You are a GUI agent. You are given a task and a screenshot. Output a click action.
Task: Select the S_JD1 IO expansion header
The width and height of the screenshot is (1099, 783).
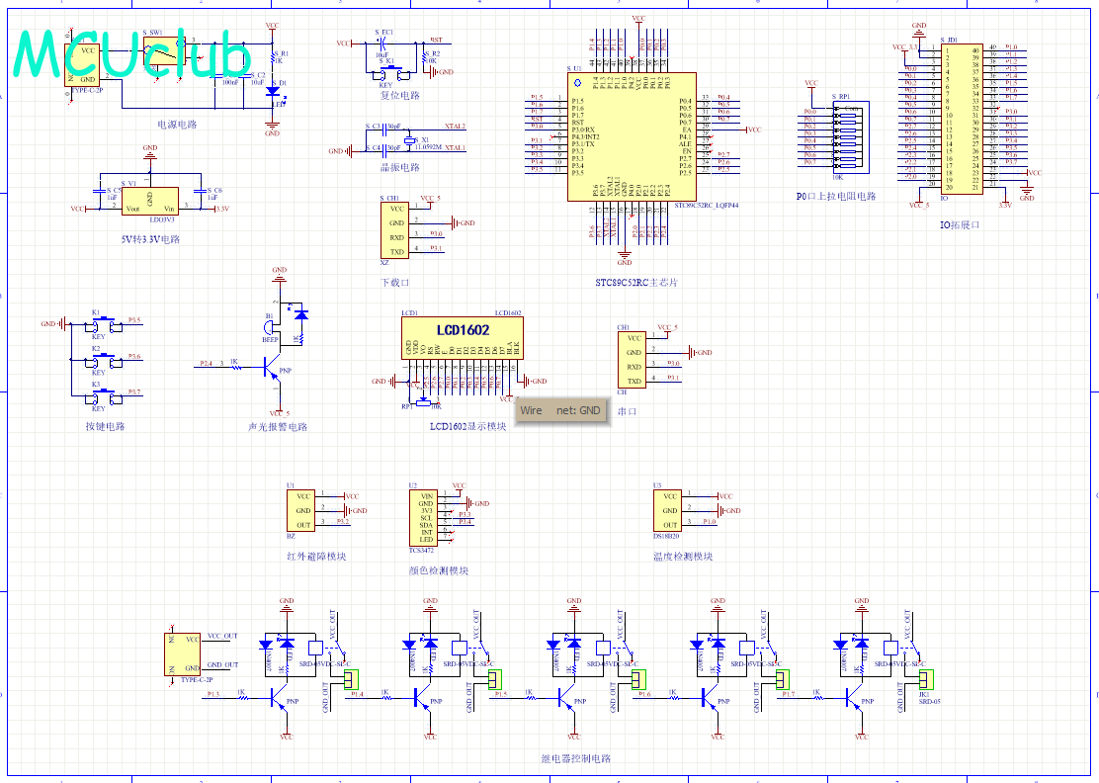tap(960, 117)
